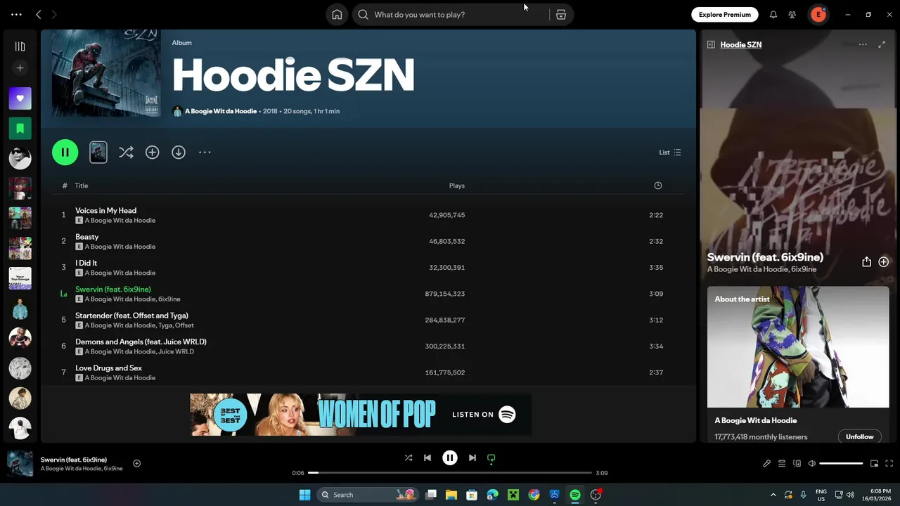Select the Beasty track
The width and height of the screenshot is (900, 506).
click(86, 237)
